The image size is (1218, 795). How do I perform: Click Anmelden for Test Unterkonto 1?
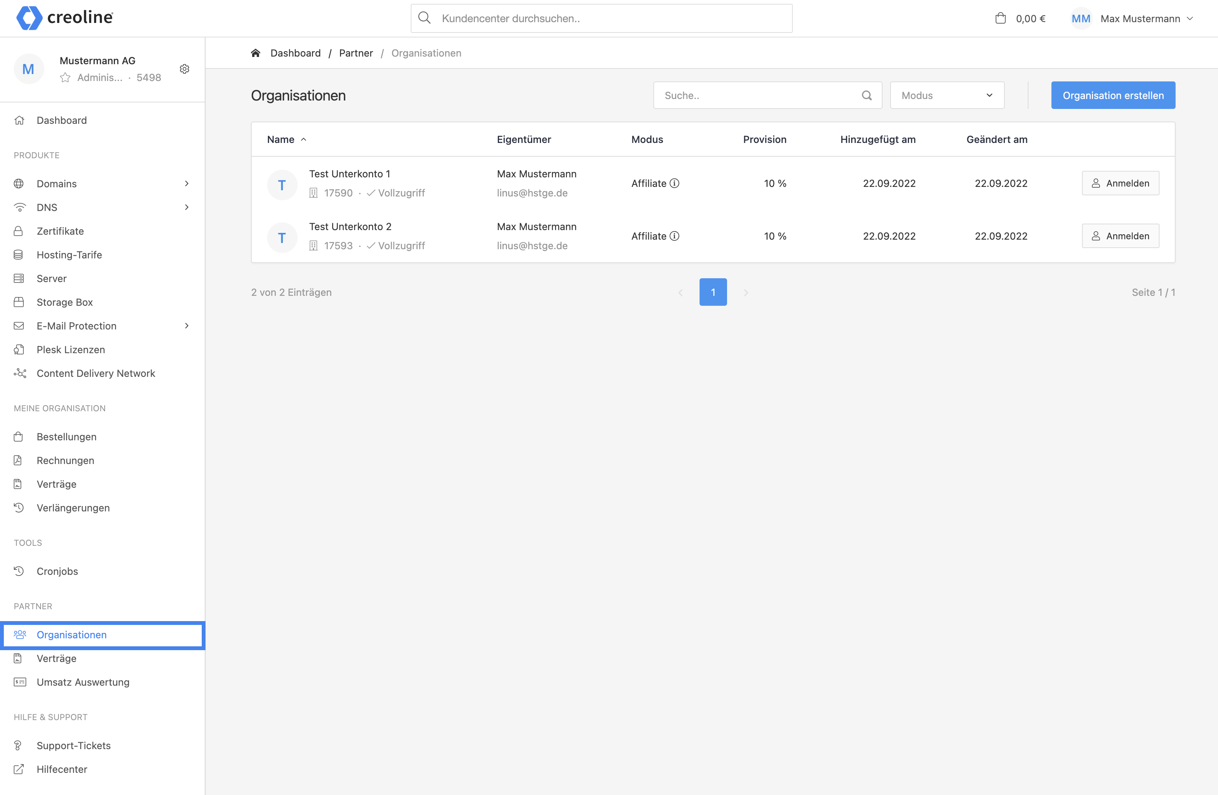click(x=1120, y=183)
